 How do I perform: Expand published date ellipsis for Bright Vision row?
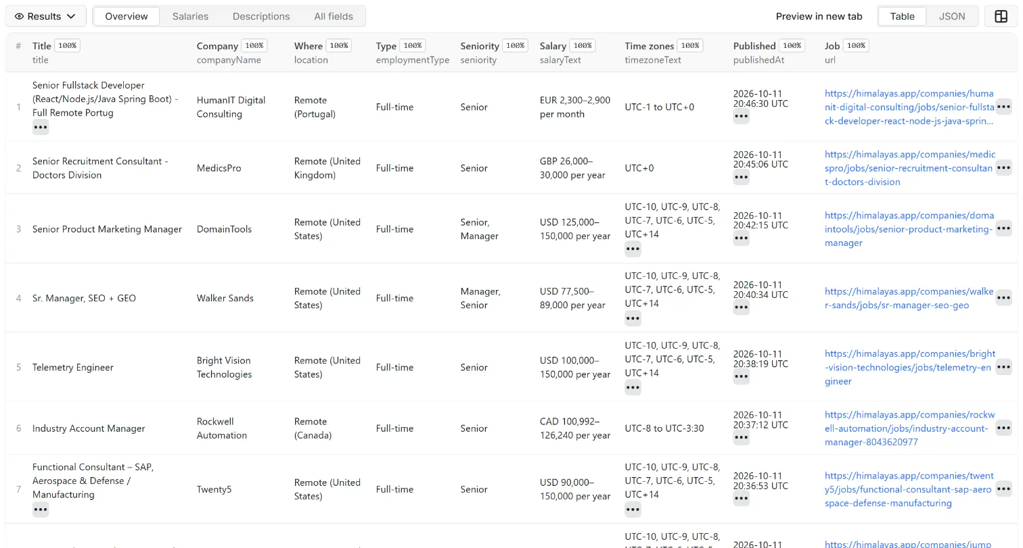742,376
